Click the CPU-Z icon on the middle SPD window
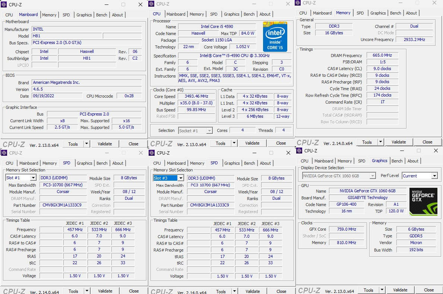Viewport: 443px width, 294px height. point(152,153)
